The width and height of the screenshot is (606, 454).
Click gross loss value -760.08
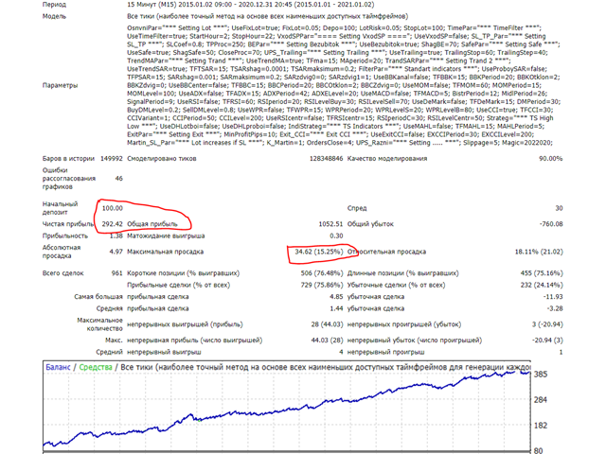551,224
